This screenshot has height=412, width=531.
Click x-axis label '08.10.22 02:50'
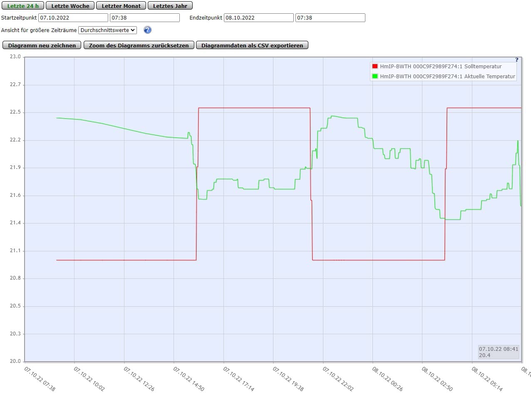[x=437, y=379]
